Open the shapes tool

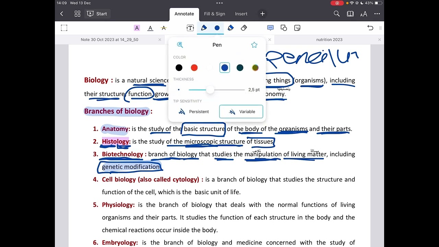pyautogui.click(x=284, y=28)
